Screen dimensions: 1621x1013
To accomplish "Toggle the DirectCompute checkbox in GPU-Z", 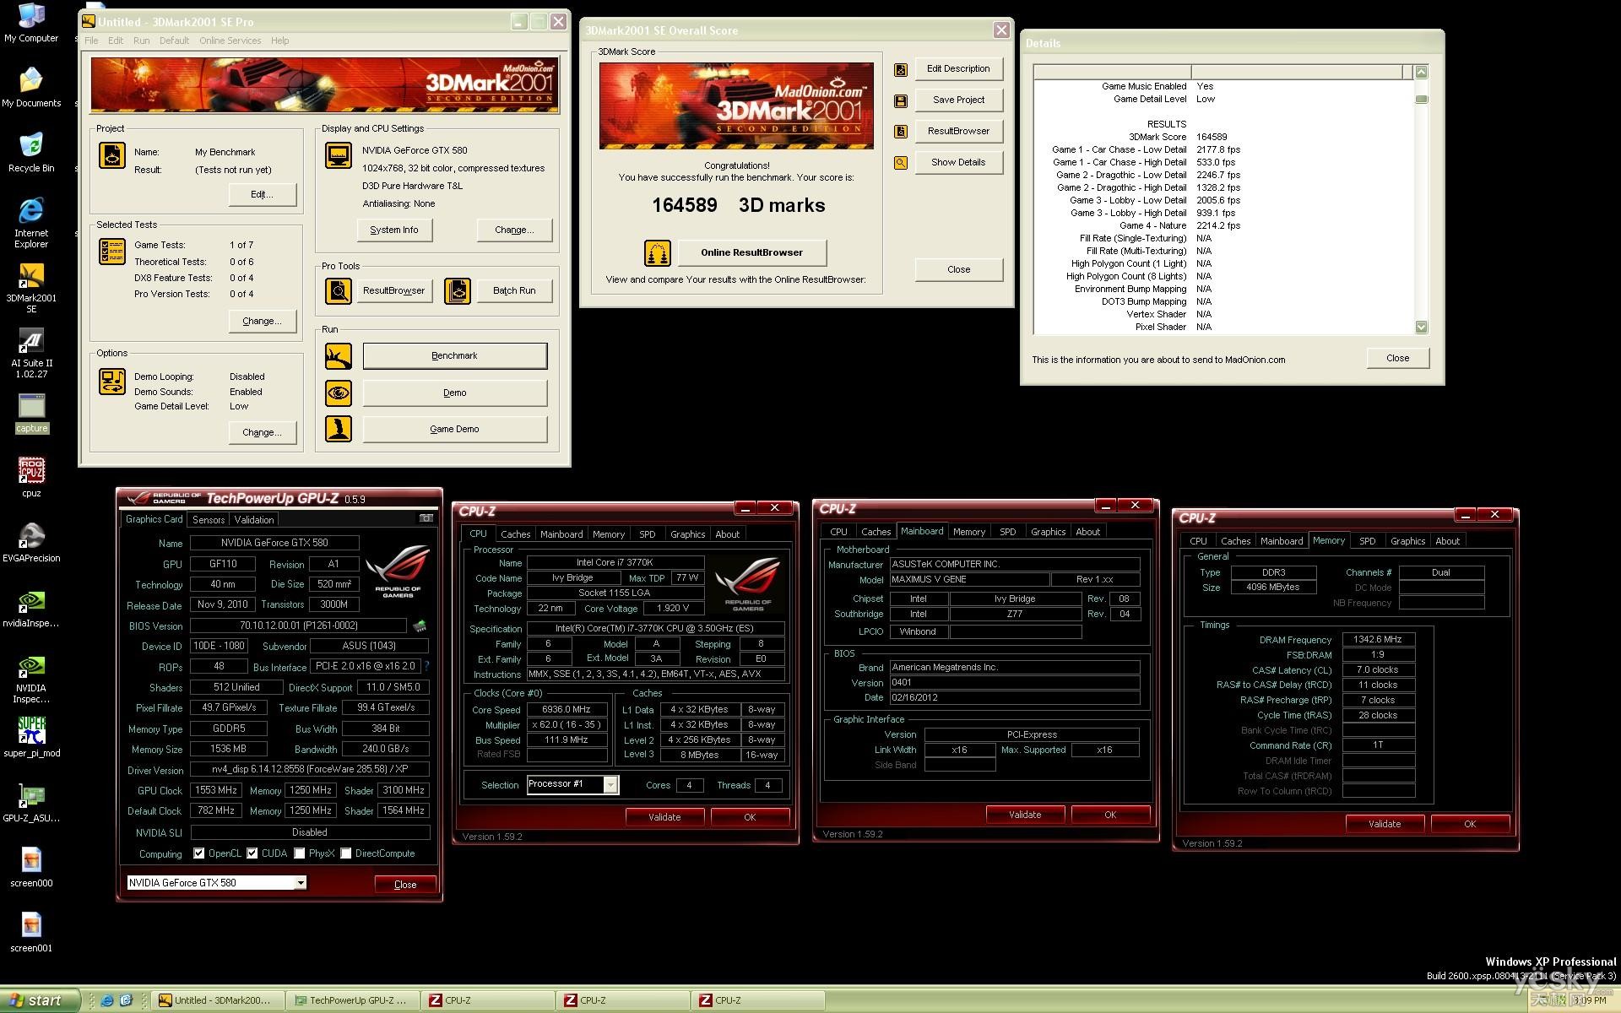I will click(346, 853).
